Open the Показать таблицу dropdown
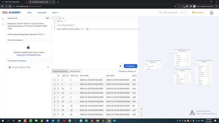This screenshot has height=123, width=219. (x=127, y=71)
